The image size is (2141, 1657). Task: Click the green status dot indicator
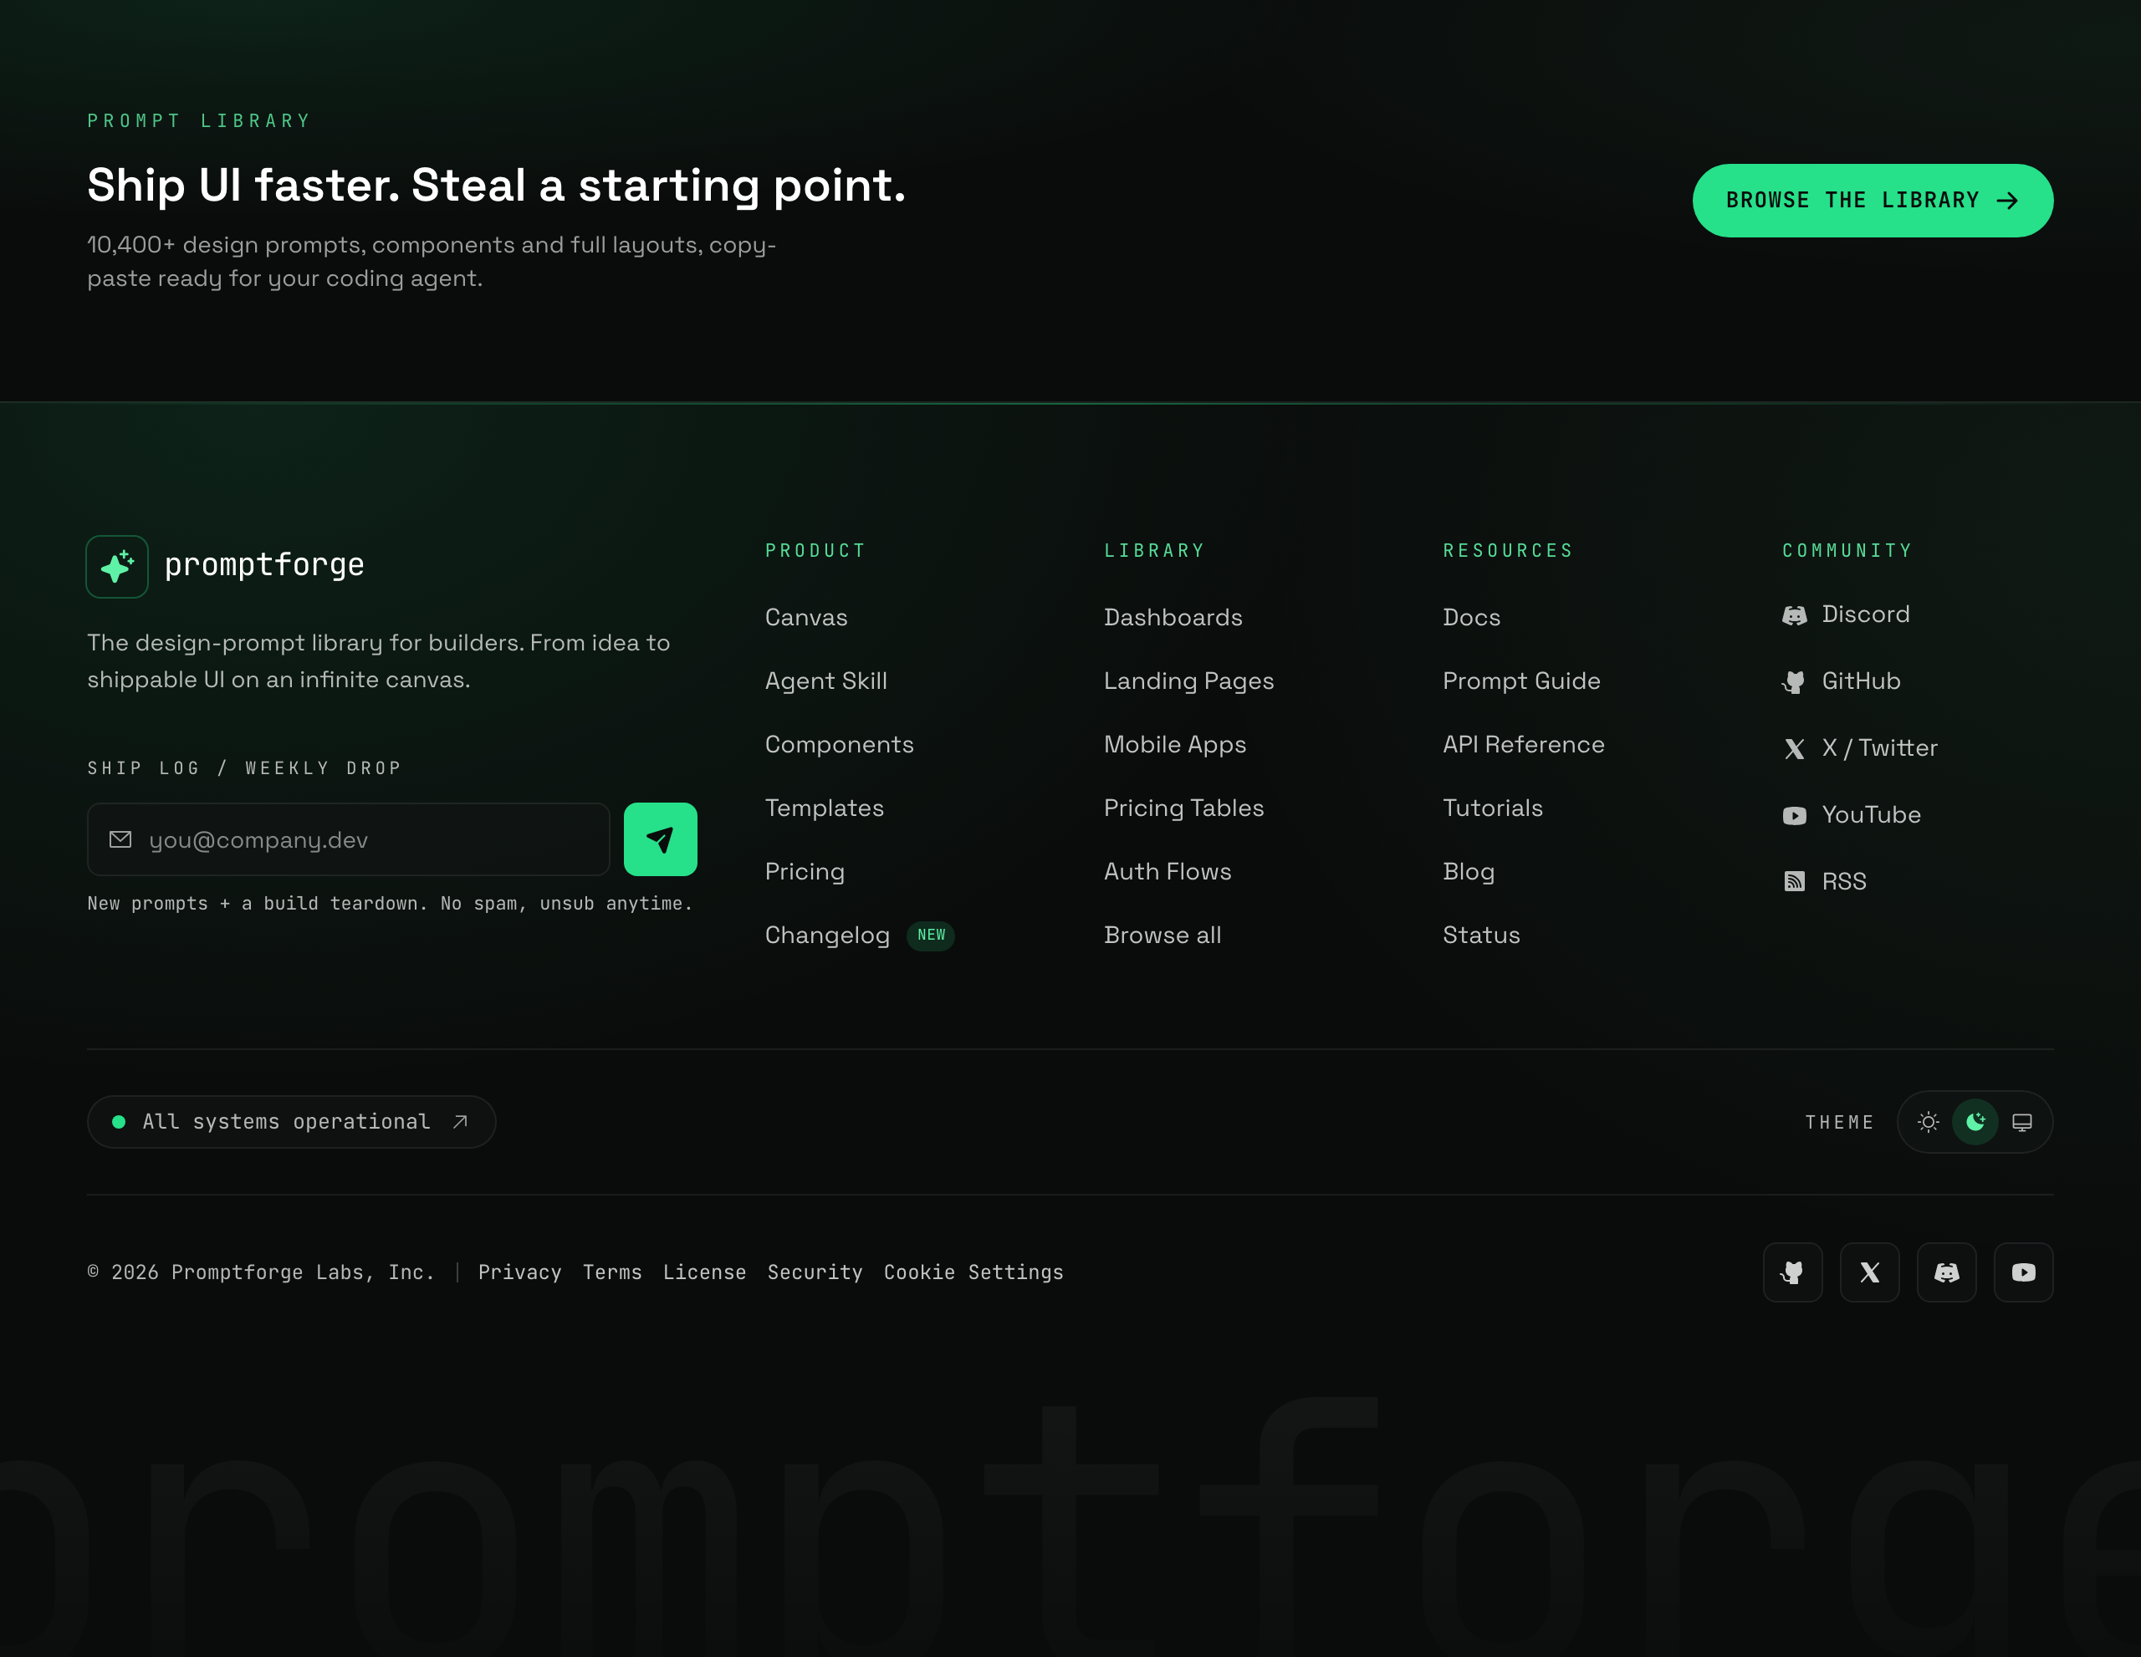(x=119, y=1122)
